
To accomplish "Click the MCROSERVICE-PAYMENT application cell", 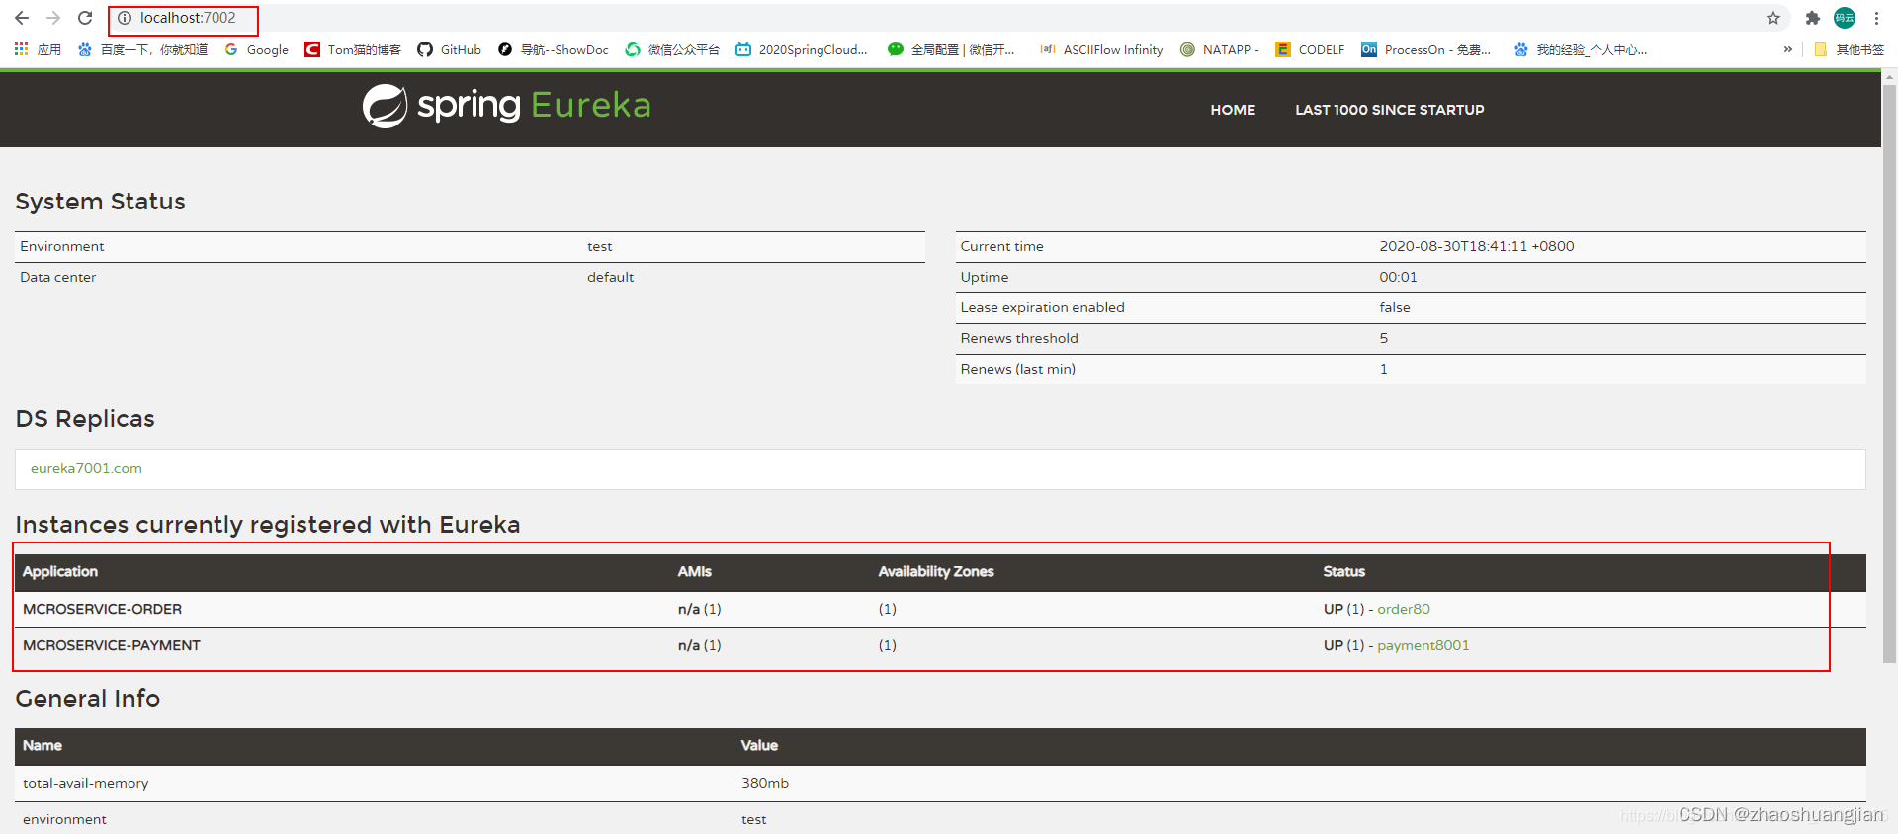I will [x=112, y=645].
